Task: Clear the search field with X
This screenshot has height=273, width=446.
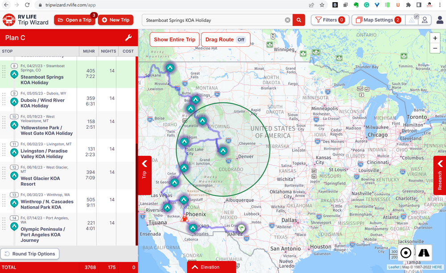Action: [288, 20]
